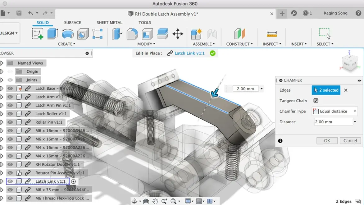Open the Grid and Snaps icon

[199, 201]
